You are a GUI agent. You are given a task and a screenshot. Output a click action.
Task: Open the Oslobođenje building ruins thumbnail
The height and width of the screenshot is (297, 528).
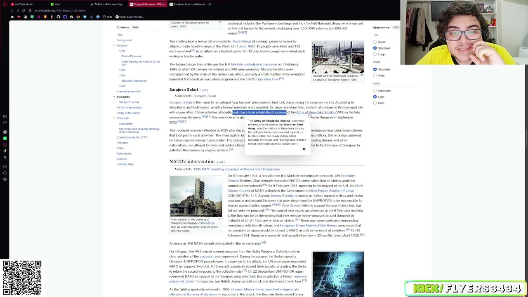click(196, 196)
